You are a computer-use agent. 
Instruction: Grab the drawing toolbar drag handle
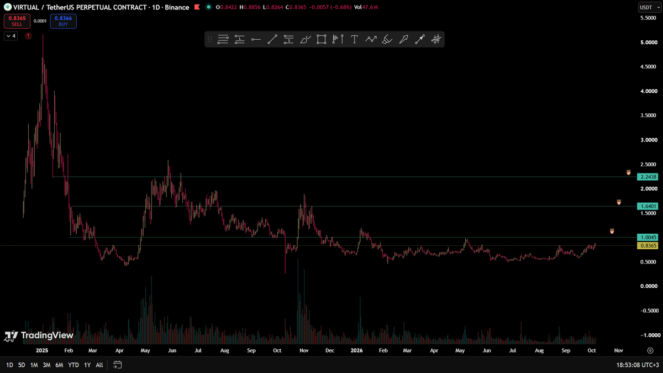pyautogui.click(x=209, y=39)
